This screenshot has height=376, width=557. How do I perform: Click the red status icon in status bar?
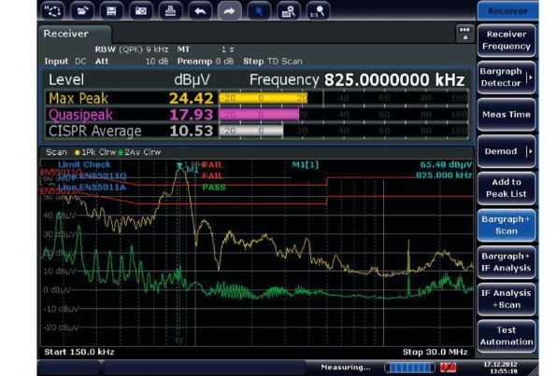pos(448,368)
